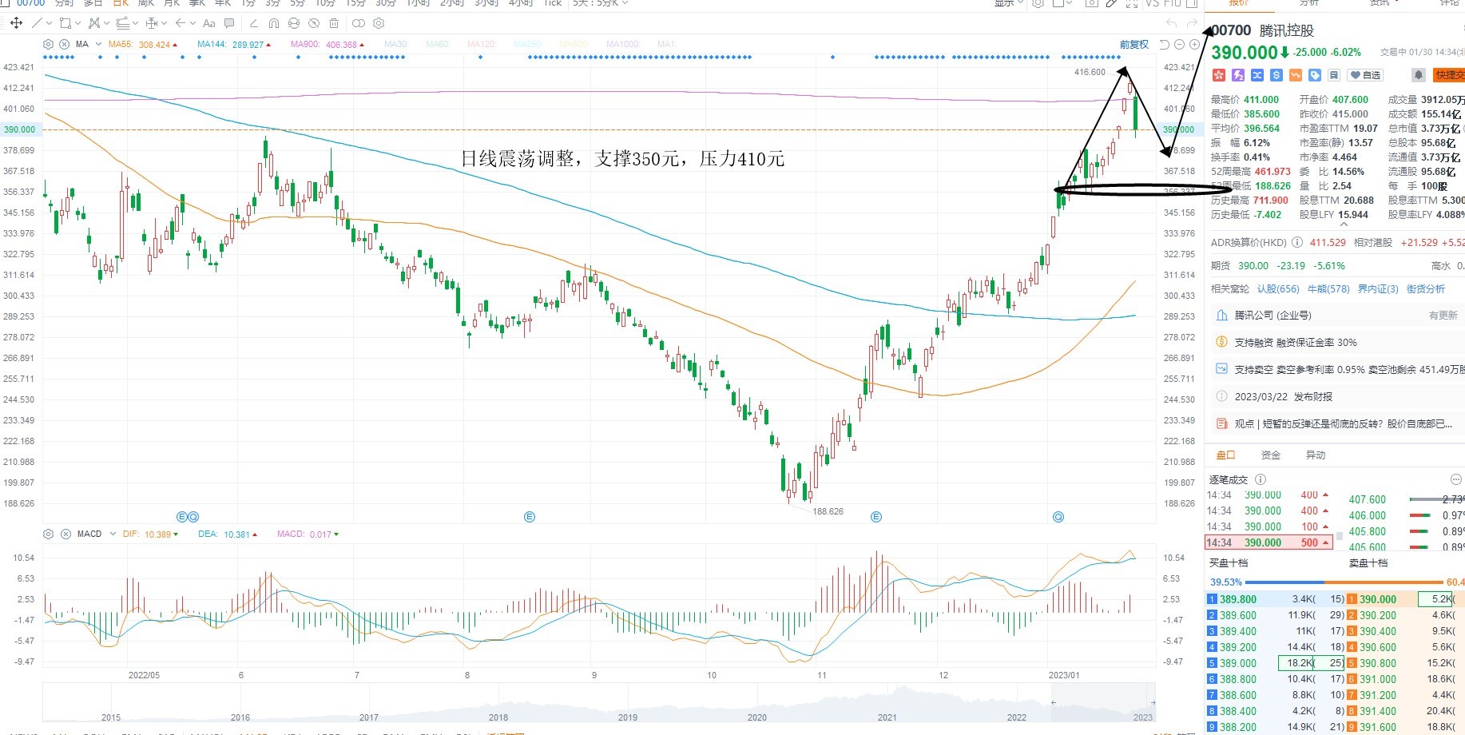
Task: Set a price alert with bell icon
Action: coord(1419,75)
